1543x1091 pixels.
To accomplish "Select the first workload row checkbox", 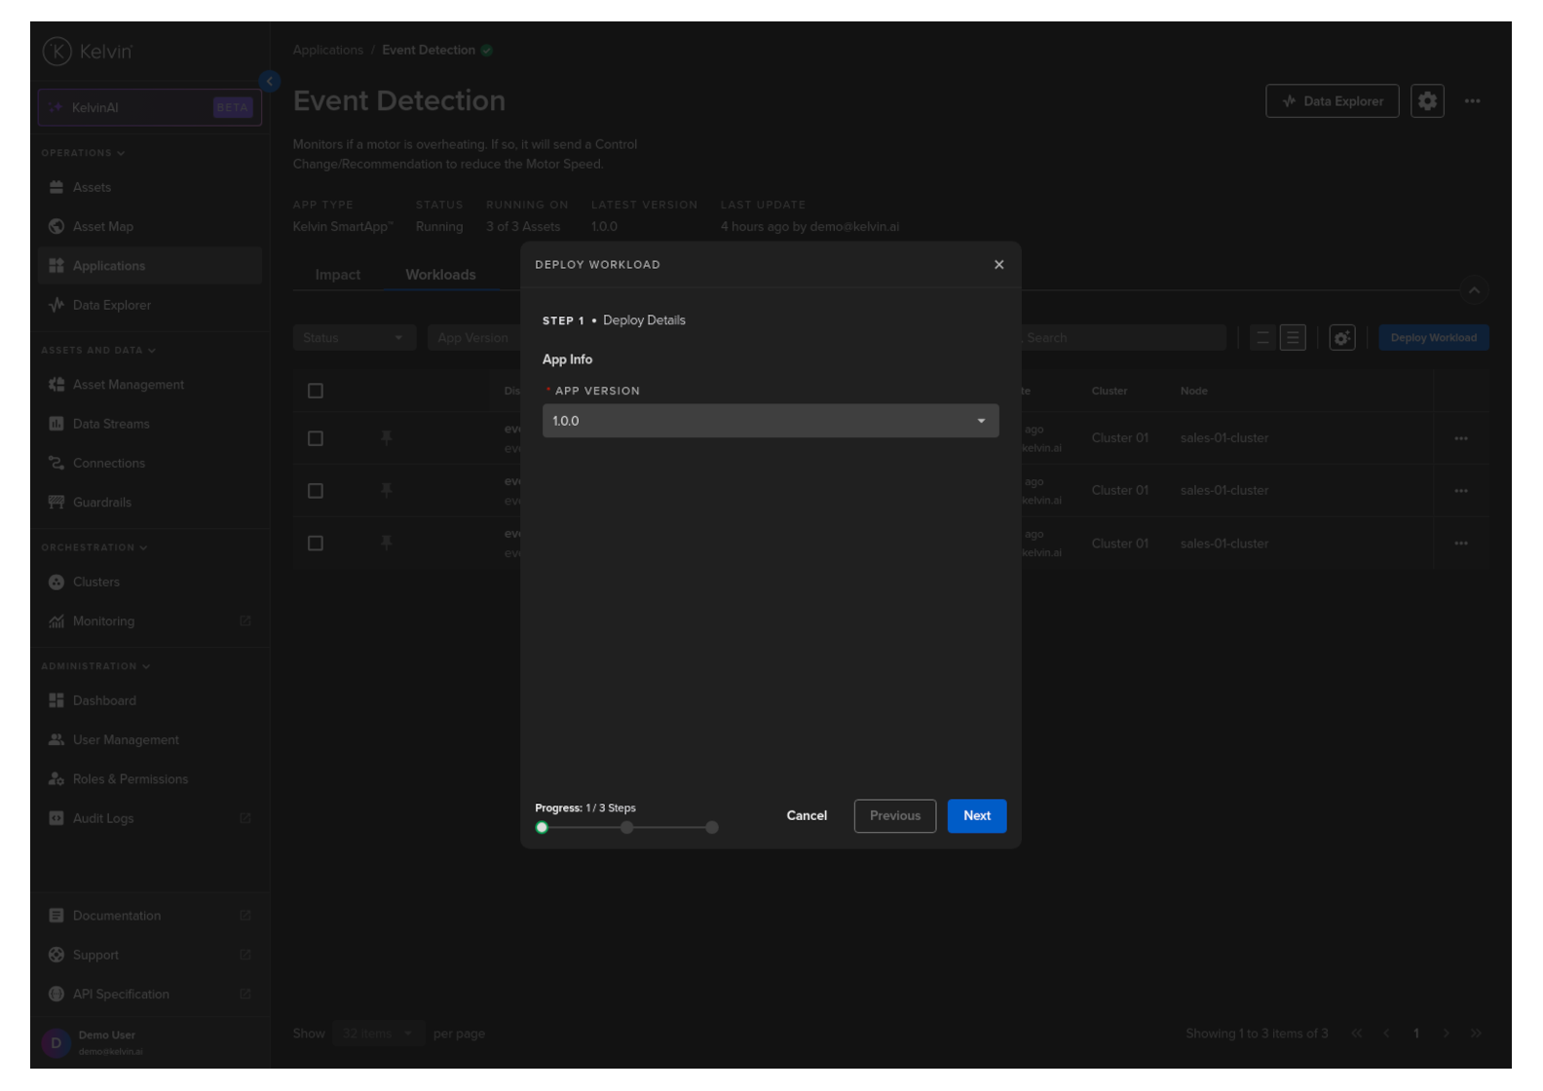I will pos(316,438).
